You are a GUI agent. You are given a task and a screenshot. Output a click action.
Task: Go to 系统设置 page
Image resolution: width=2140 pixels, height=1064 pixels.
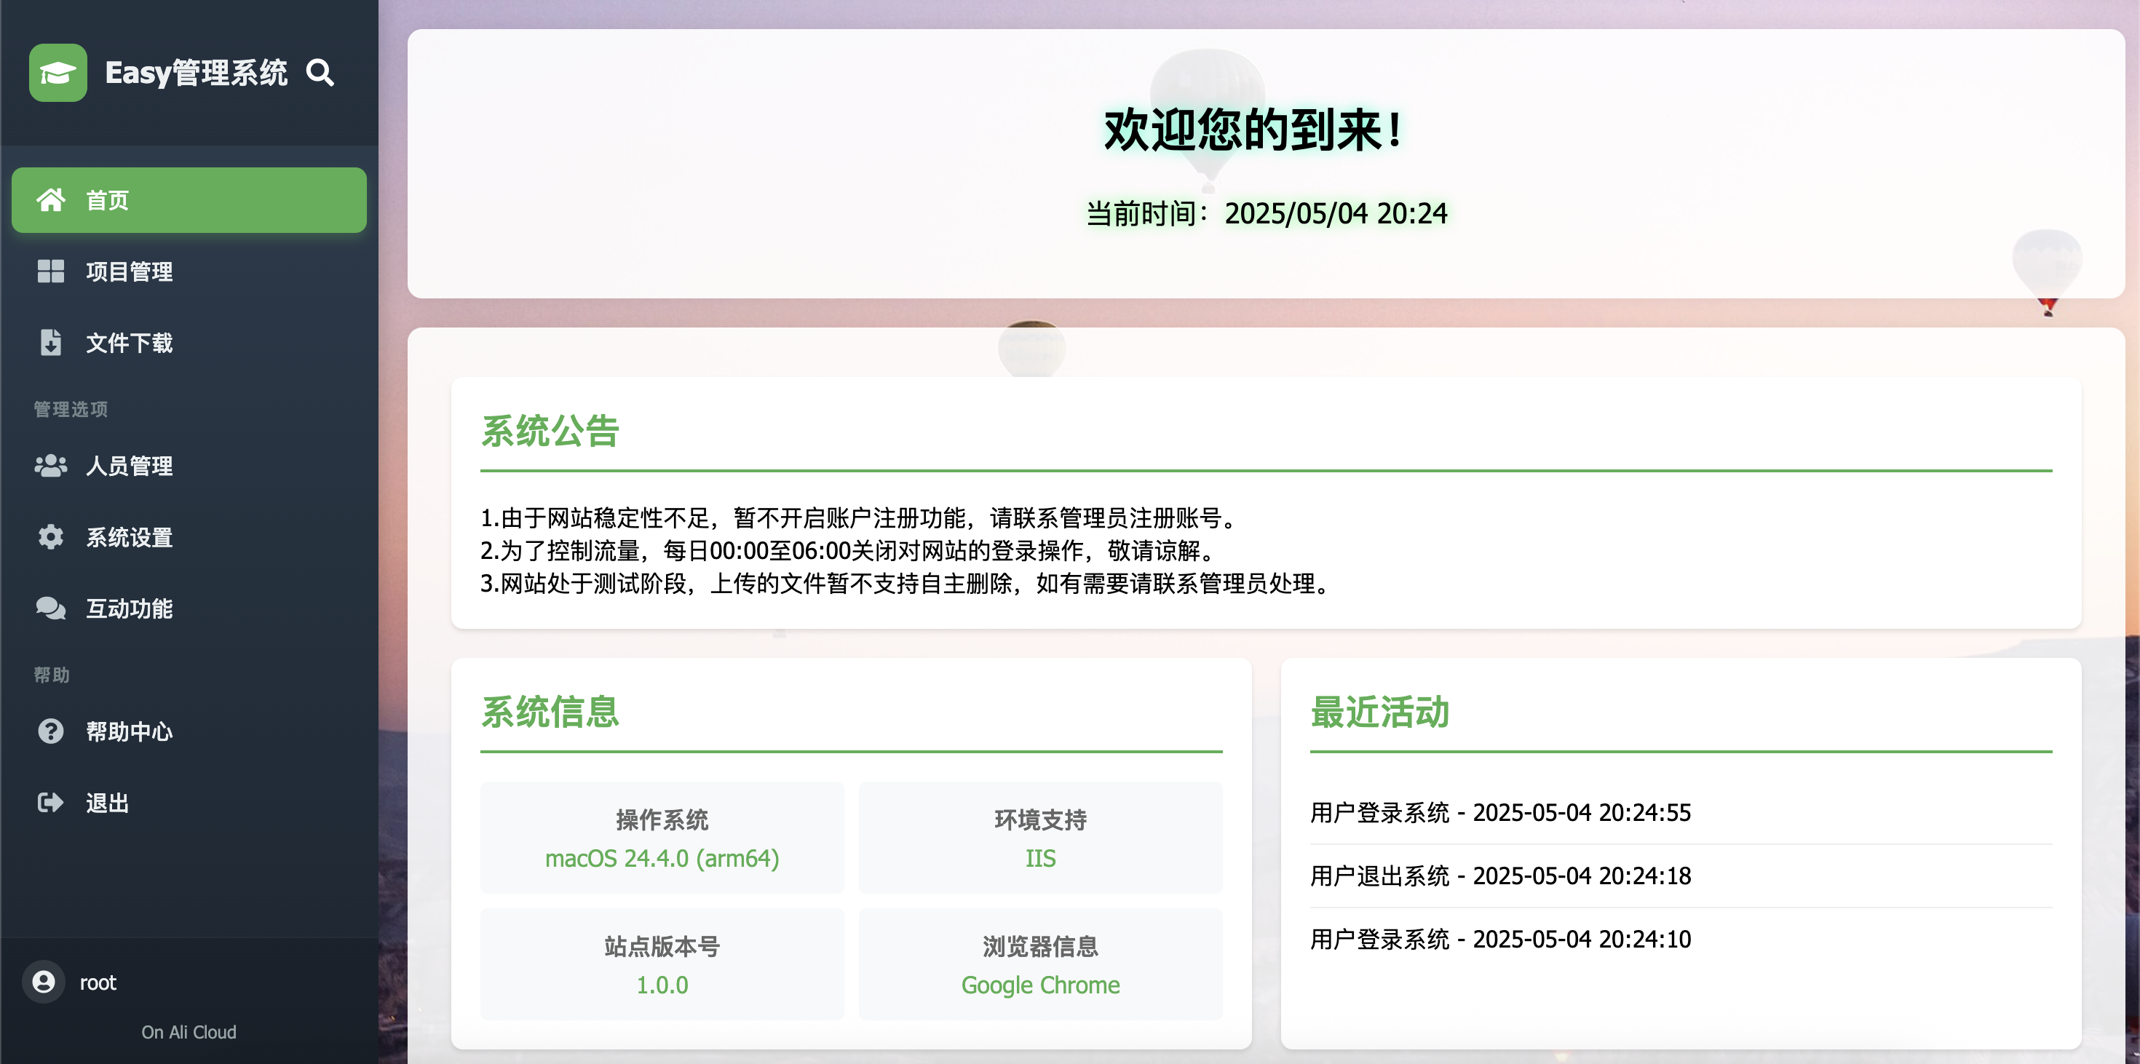[x=130, y=536]
